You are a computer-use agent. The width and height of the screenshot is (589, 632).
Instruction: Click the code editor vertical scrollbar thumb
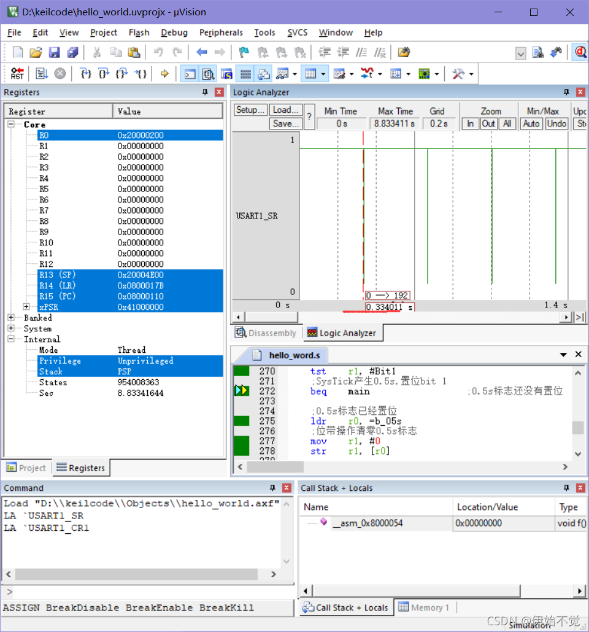[x=578, y=427]
